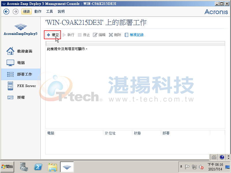Image resolution: width=231 pixels, height=173 pixels.
Task: Click the muted volume tray icon
Action: tap(201, 167)
